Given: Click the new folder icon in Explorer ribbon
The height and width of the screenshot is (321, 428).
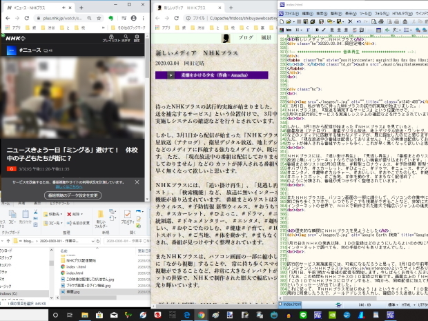Looking at the screenshot, I should coord(101,220).
